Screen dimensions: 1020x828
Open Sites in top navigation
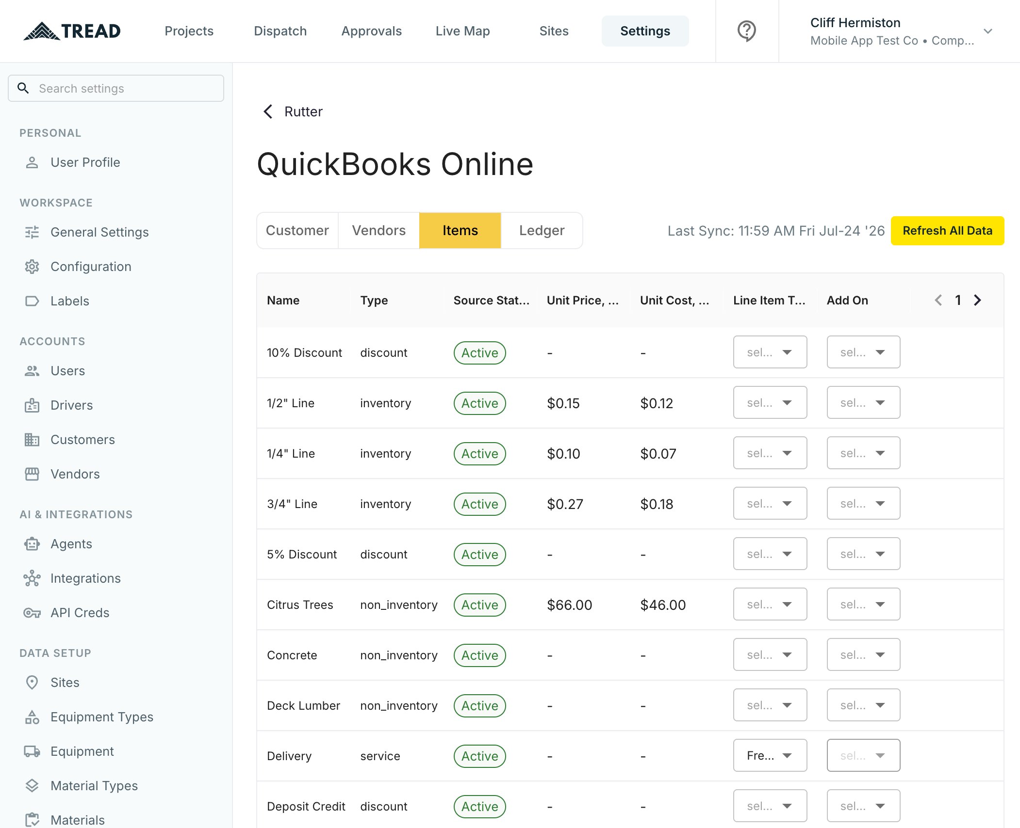pos(554,31)
